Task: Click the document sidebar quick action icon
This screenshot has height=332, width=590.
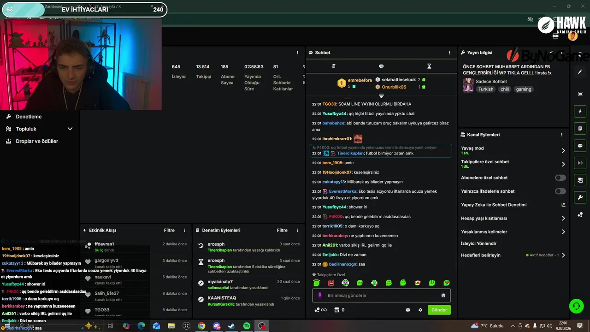Action: [x=580, y=128]
